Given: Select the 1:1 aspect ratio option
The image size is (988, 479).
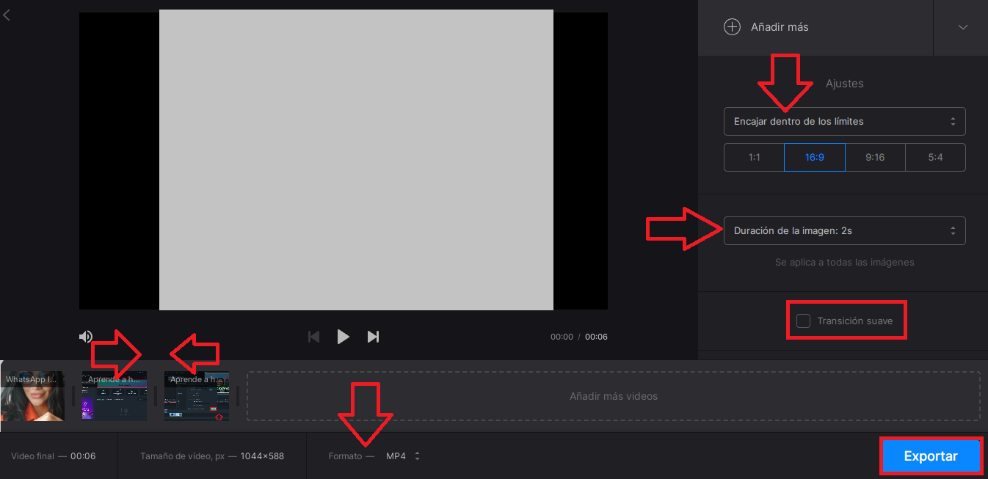Looking at the screenshot, I should 753,157.
